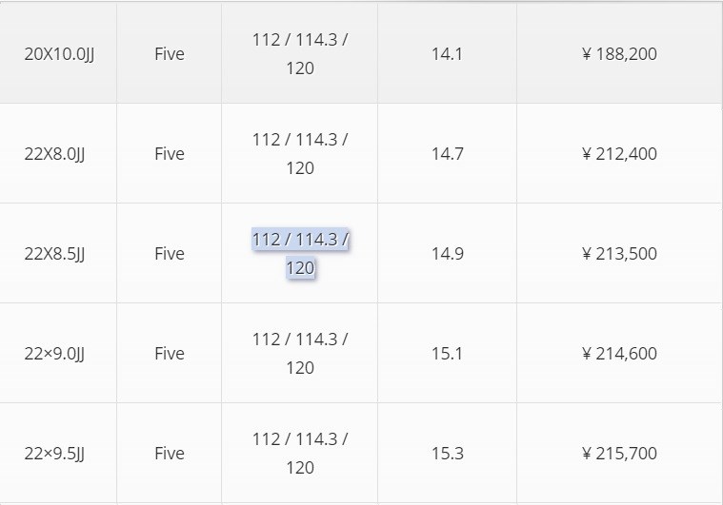Image resolution: width=723 pixels, height=505 pixels.
Task: Select the 22×9.0JJ size cell
Action: (54, 354)
